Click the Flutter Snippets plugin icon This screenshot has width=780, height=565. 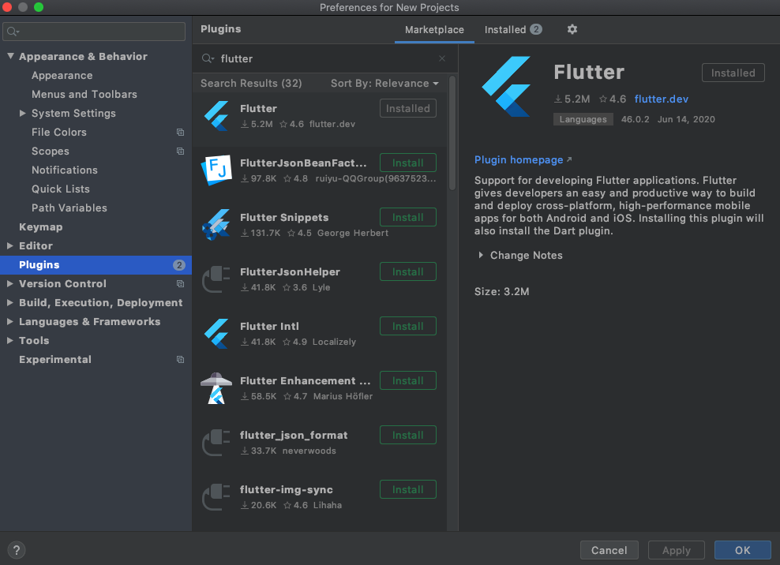pyautogui.click(x=216, y=224)
